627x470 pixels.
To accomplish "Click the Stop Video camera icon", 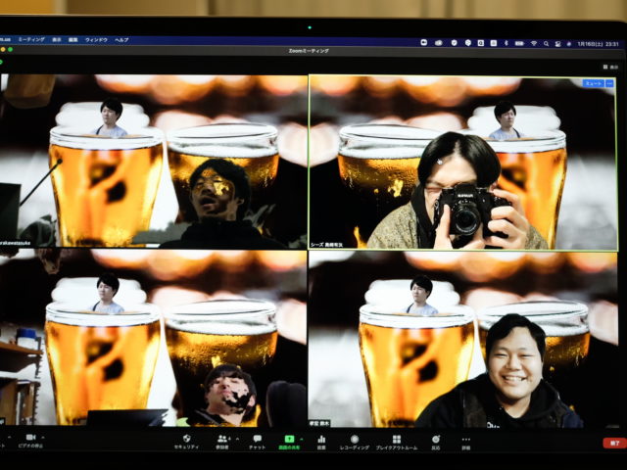I will pyautogui.click(x=29, y=437).
